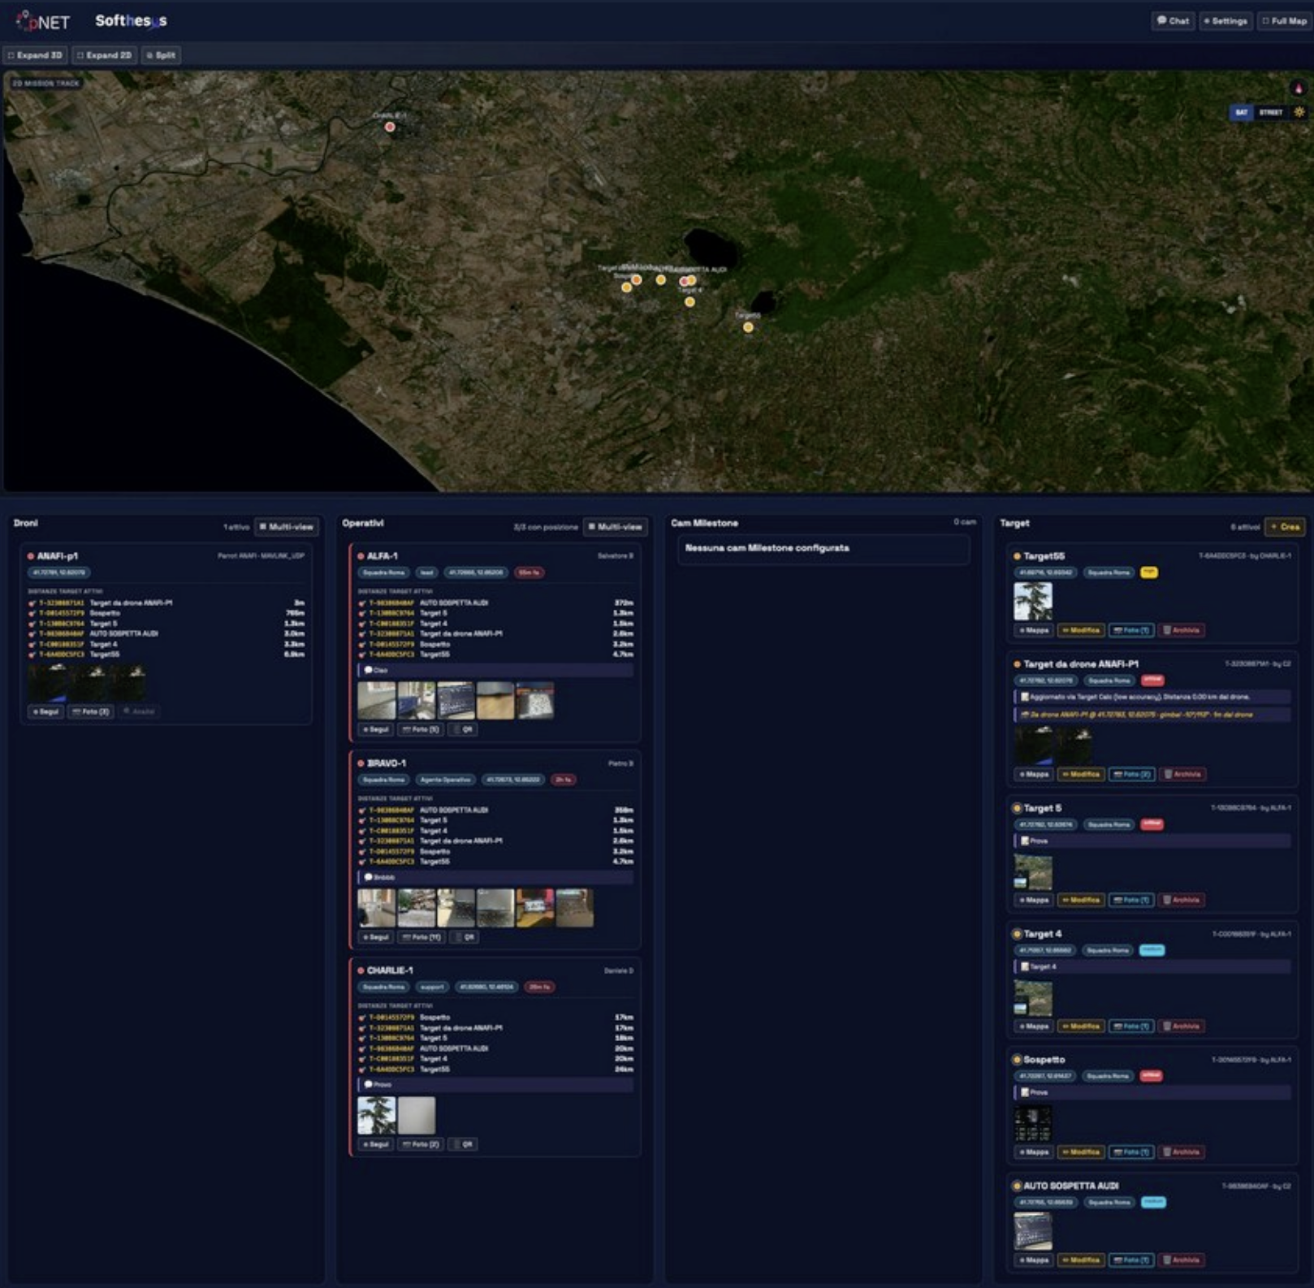The height and width of the screenshot is (1288, 1314).
Task: Click the Target 4 marker on the map
Action: (x=689, y=302)
